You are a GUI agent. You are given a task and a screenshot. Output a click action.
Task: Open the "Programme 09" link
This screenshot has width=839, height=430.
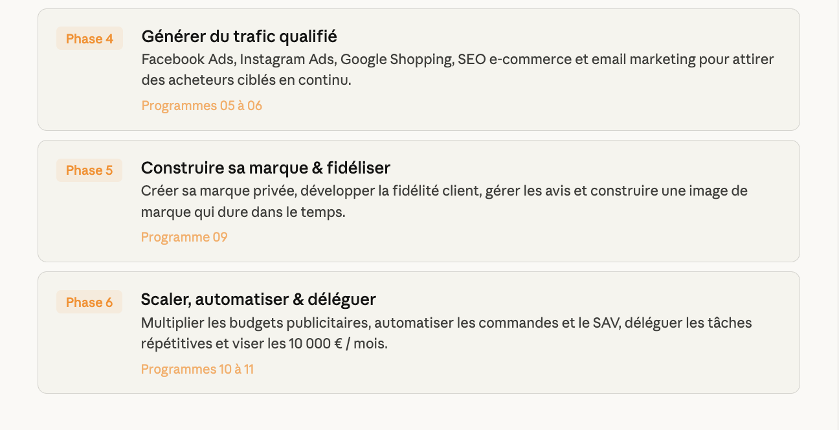184,237
